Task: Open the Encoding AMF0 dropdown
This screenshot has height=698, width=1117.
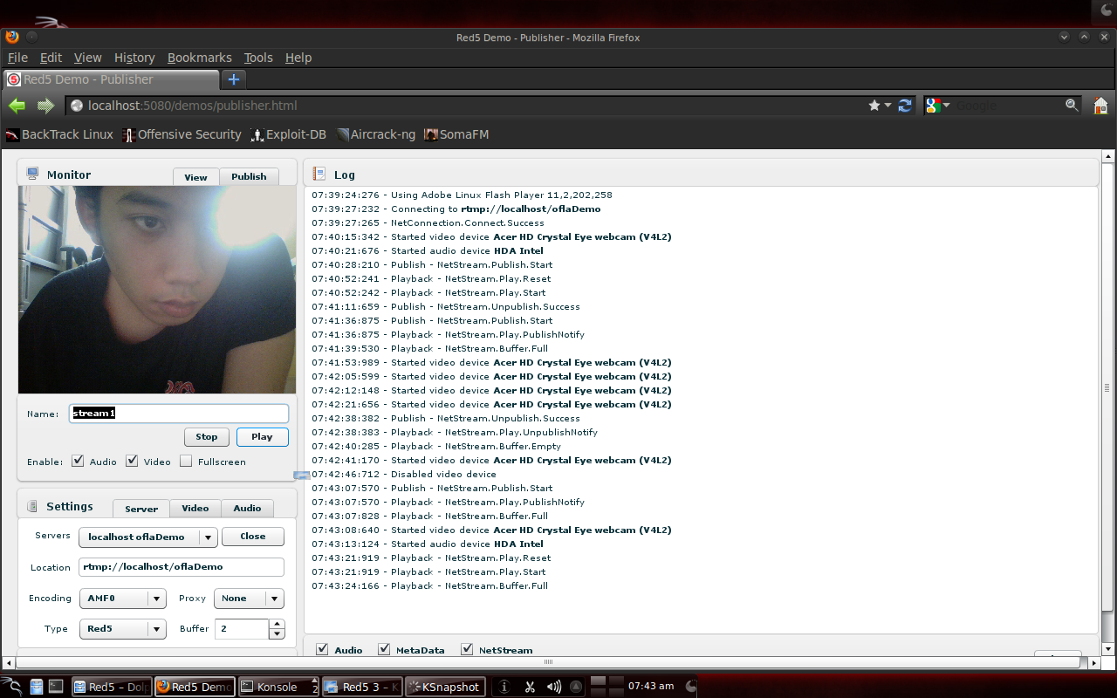Action: pos(122,599)
